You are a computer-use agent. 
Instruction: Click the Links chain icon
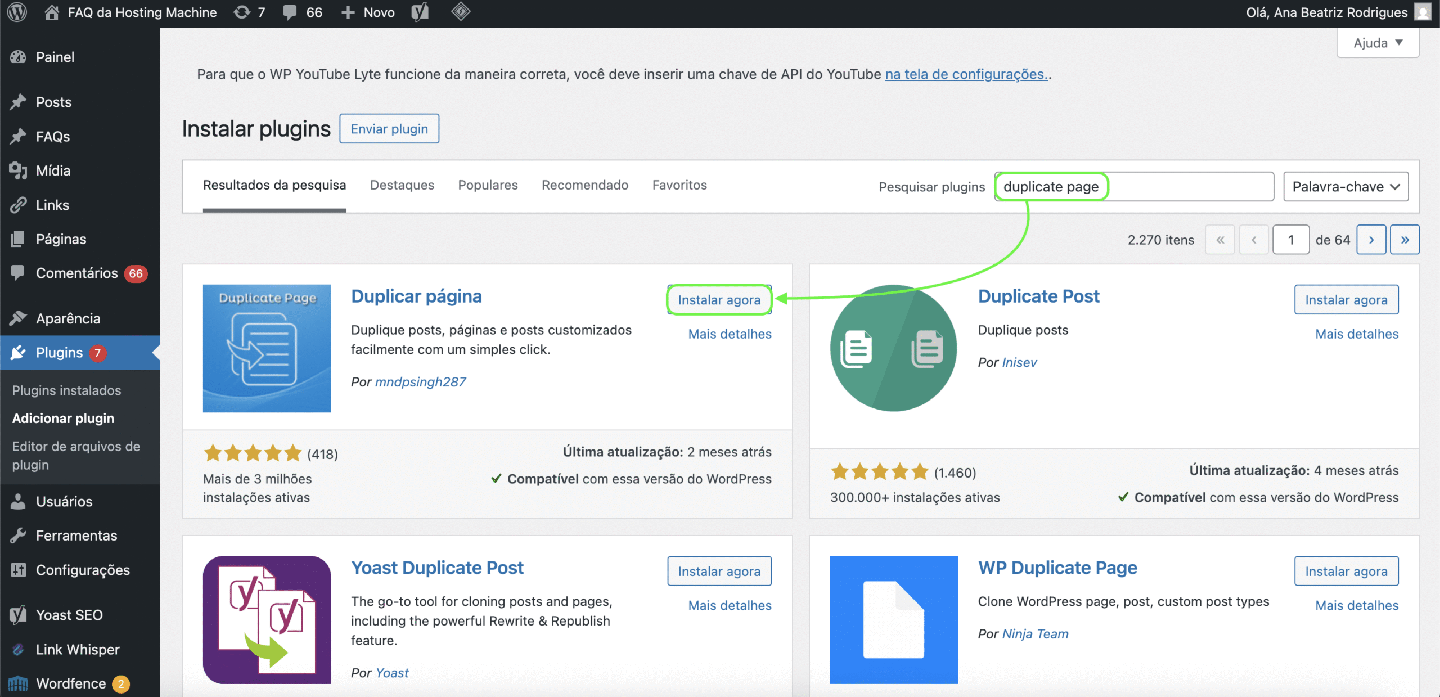(18, 205)
